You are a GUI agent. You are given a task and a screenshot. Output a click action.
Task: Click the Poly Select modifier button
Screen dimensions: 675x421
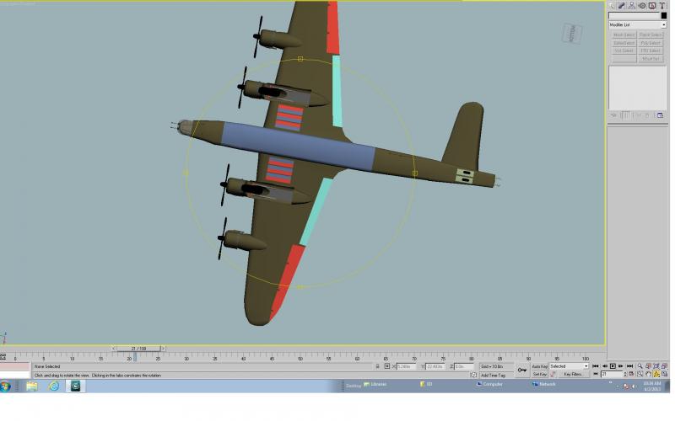(651, 43)
